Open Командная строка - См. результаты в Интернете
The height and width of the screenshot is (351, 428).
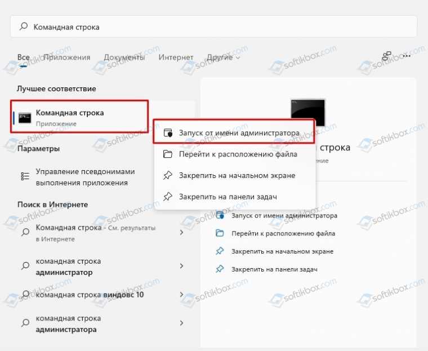96,233
